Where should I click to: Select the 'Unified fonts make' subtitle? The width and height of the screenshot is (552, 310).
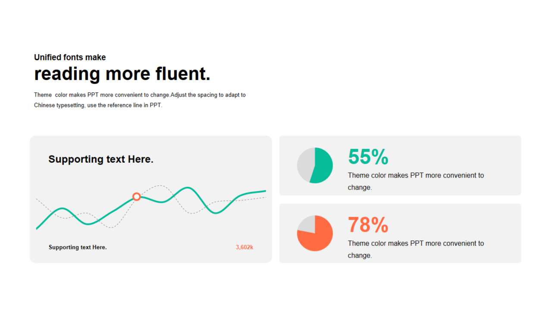tap(70, 57)
